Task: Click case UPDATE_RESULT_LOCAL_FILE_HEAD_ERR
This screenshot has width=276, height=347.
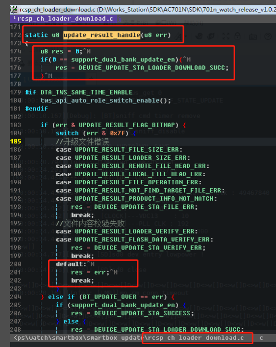Action: click(131, 174)
